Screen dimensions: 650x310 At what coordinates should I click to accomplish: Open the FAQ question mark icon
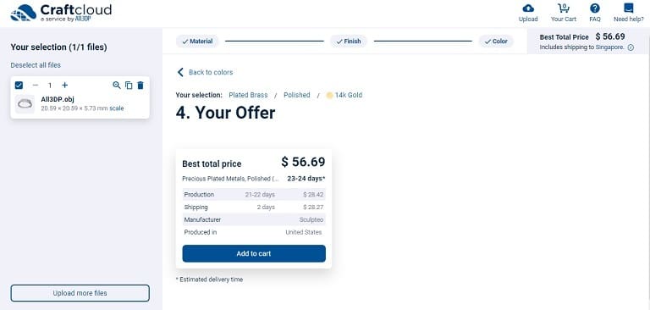click(x=595, y=8)
